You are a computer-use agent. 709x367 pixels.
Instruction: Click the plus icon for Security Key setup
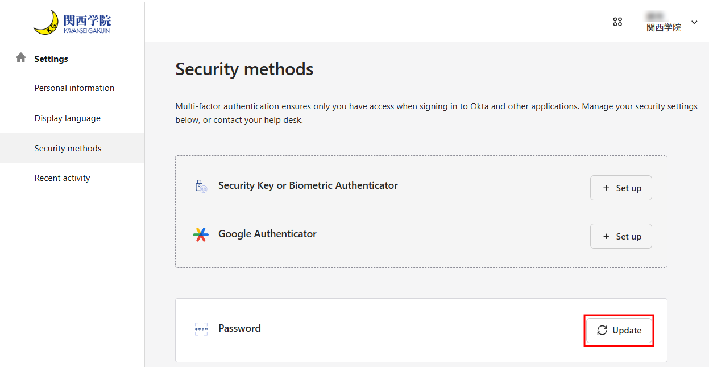(606, 188)
